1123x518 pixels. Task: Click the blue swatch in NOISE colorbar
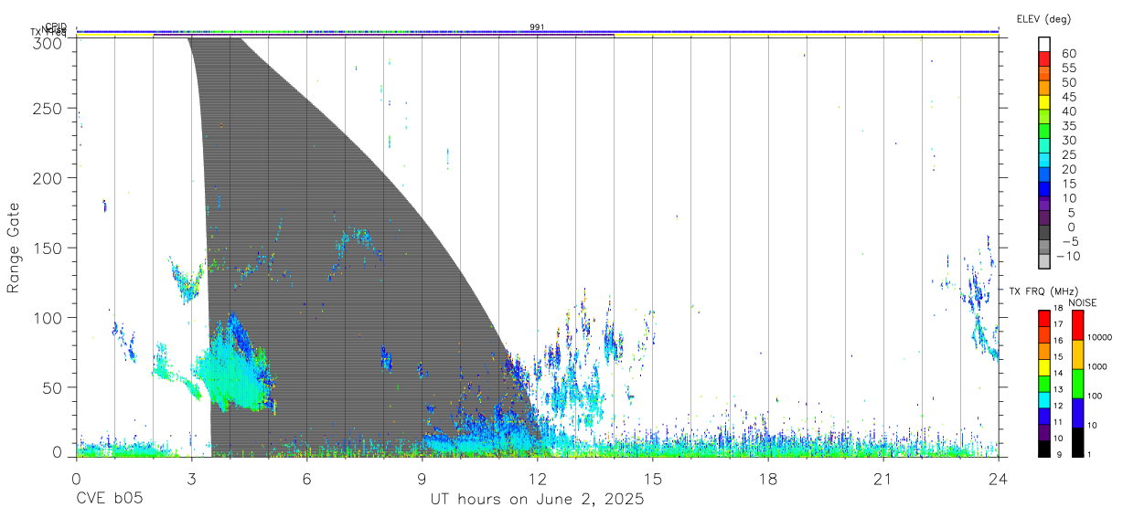1077,413
